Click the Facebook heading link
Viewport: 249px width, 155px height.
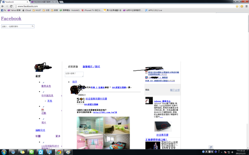tap(11, 19)
